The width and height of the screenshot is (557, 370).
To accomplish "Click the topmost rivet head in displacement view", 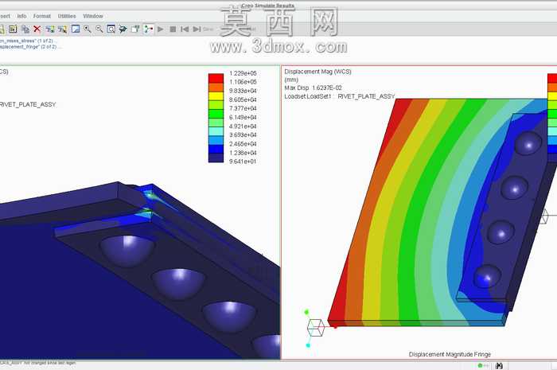I will point(528,142).
